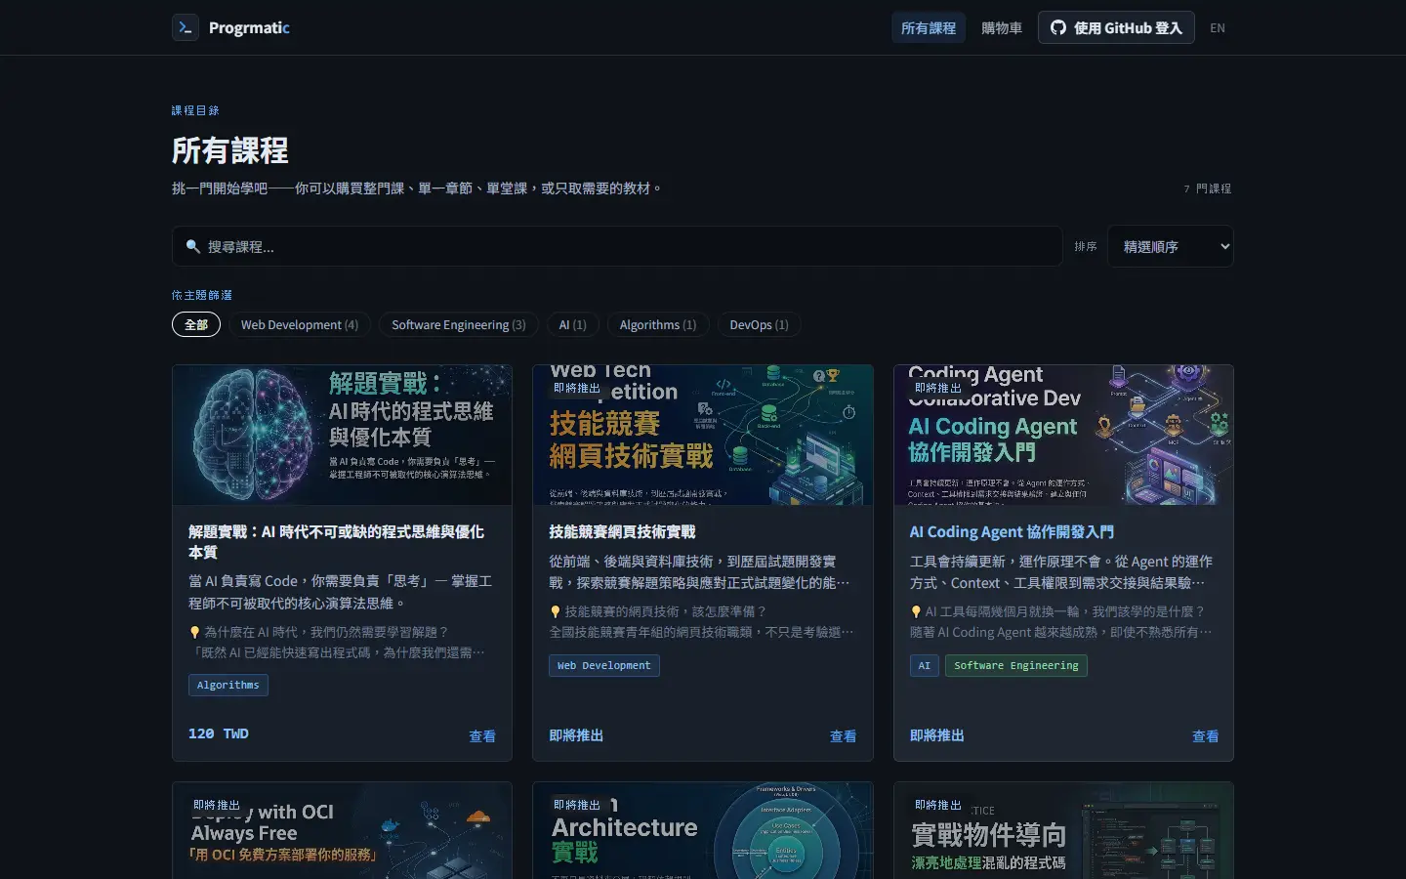The width and height of the screenshot is (1406, 879).
Task: Click the Progrmatic brand name
Action: 249,27
